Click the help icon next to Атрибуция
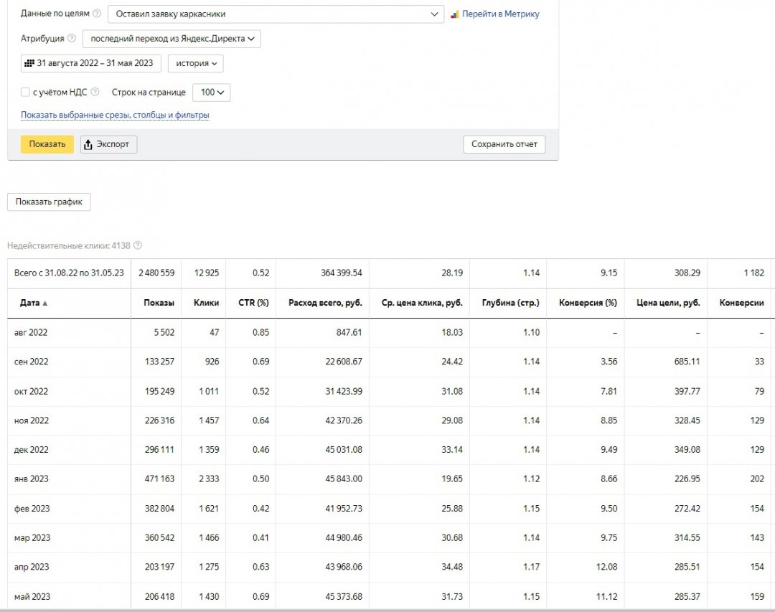This screenshot has width=775, height=612. click(x=71, y=39)
